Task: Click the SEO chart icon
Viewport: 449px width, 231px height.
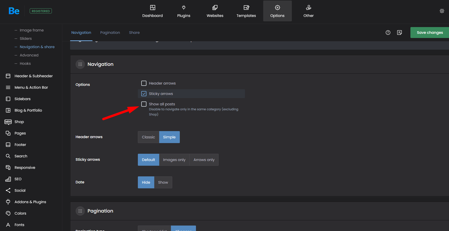Action: 8,179
